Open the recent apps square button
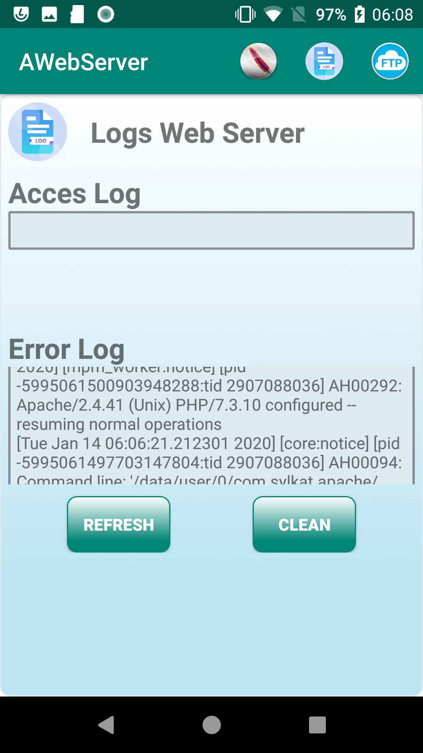Image resolution: width=423 pixels, height=753 pixels. (x=317, y=725)
